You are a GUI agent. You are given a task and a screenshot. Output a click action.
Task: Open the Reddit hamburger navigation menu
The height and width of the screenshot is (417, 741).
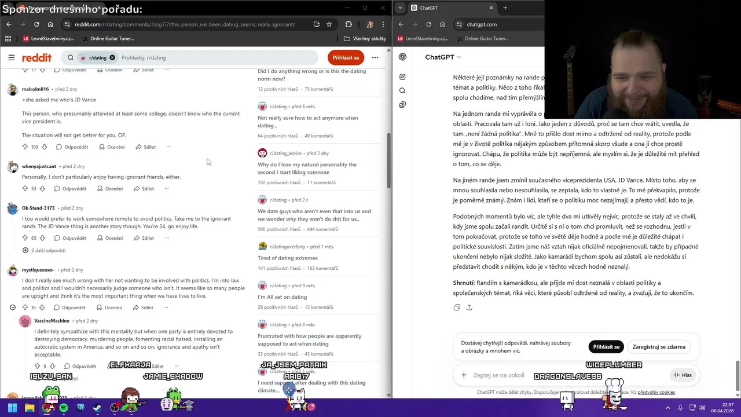coord(12,57)
